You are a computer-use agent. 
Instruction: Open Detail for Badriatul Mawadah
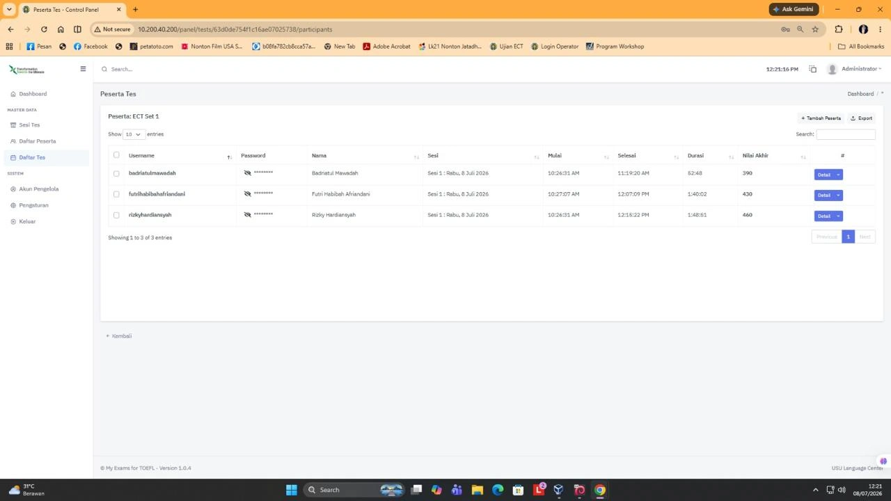pos(824,175)
